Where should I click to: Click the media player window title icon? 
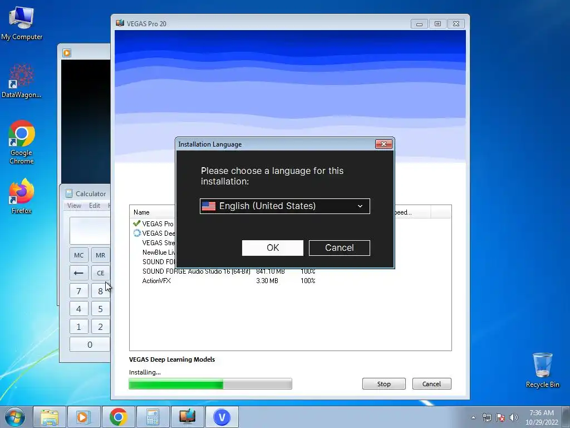(x=67, y=53)
